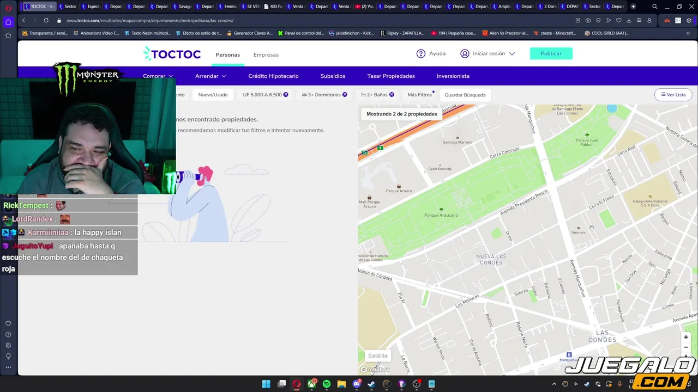Open the jaidefinichon - Kick bookmark

(x=351, y=33)
